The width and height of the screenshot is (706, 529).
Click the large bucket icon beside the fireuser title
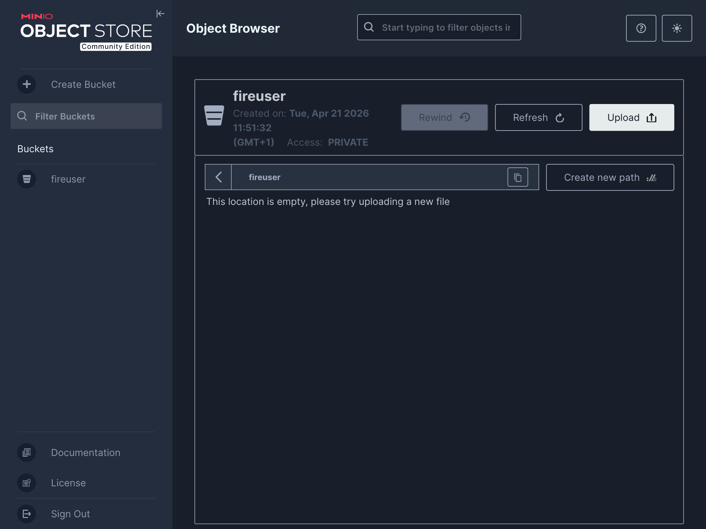214,115
